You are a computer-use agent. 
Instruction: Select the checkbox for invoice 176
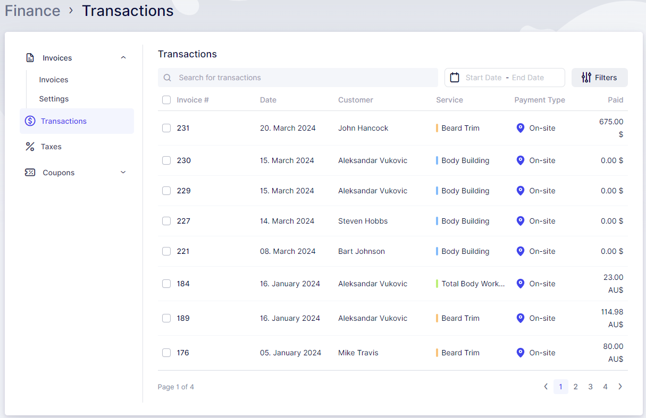(166, 353)
